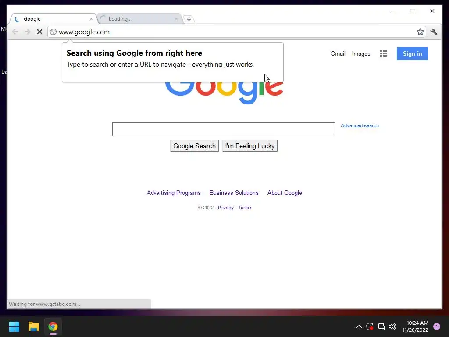Click into the Google search box
Screen dimensions: 449x337
pos(223,129)
